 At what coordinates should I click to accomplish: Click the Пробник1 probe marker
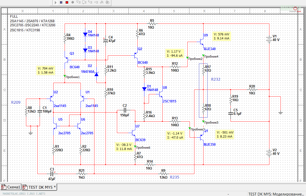[x=65, y=76]
